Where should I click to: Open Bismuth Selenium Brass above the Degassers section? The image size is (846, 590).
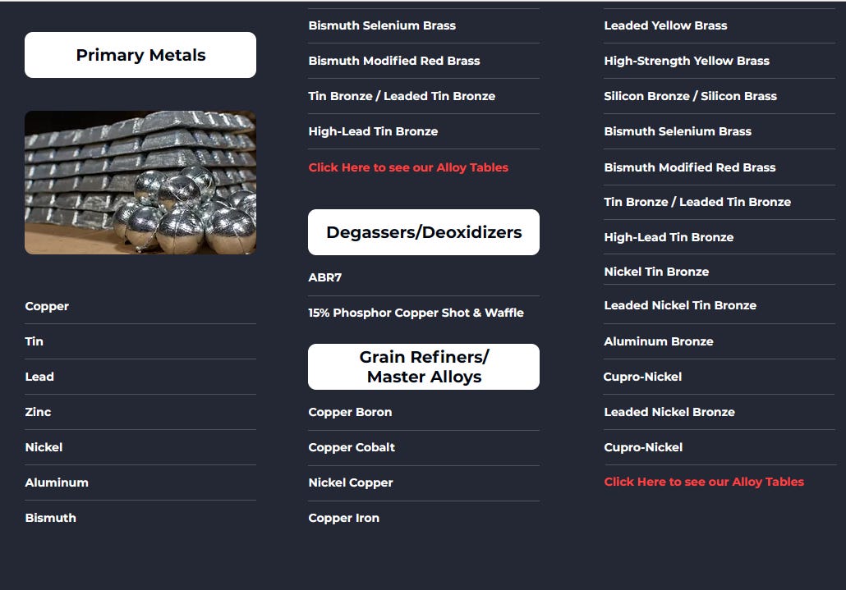click(x=382, y=25)
